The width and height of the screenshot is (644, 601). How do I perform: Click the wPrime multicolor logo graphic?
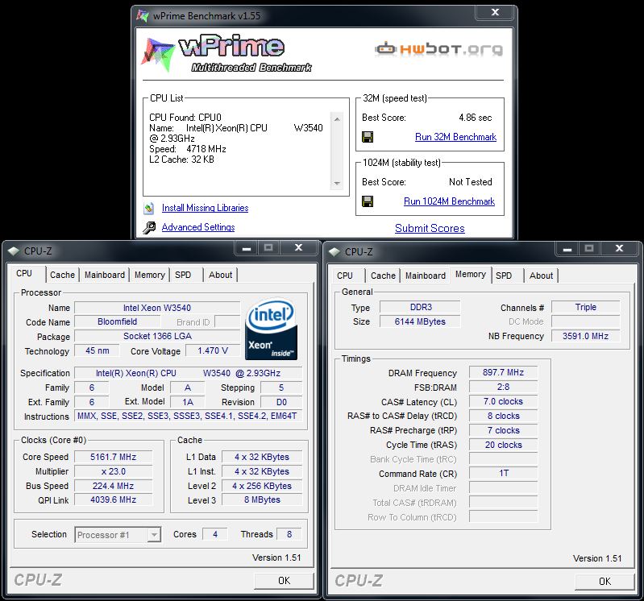coord(159,53)
